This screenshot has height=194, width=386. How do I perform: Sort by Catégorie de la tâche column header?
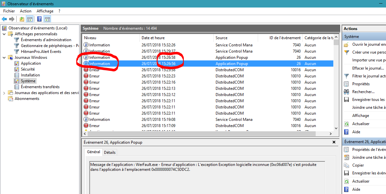click(x=318, y=38)
